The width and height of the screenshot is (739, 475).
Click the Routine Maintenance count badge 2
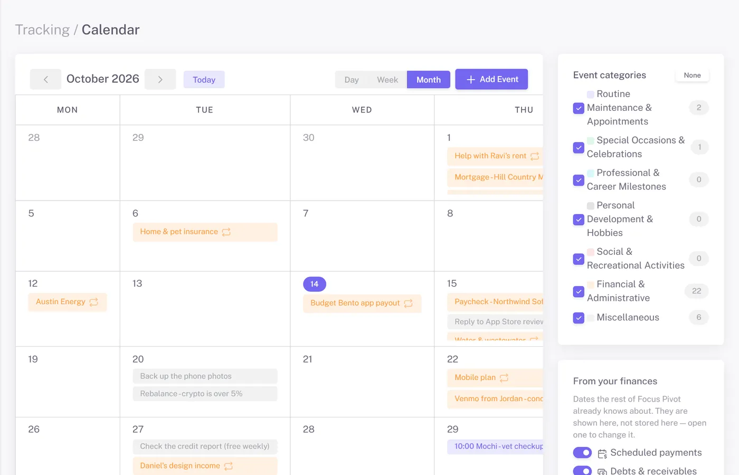(699, 108)
